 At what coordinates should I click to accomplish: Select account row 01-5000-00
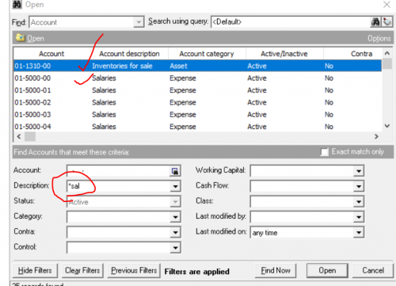click(x=197, y=78)
